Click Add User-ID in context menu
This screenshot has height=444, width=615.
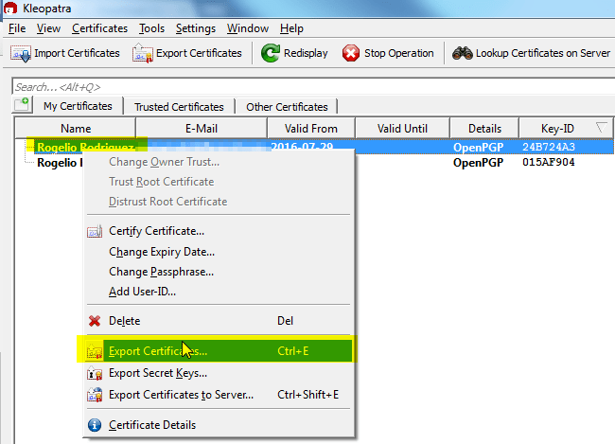pyautogui.click(x=142, y=292)
